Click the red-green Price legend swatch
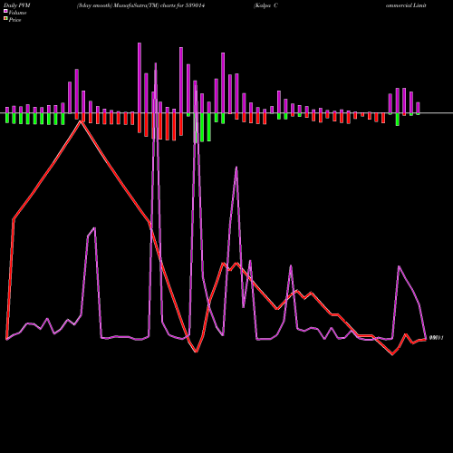453x453 pixels. point(5,19)
